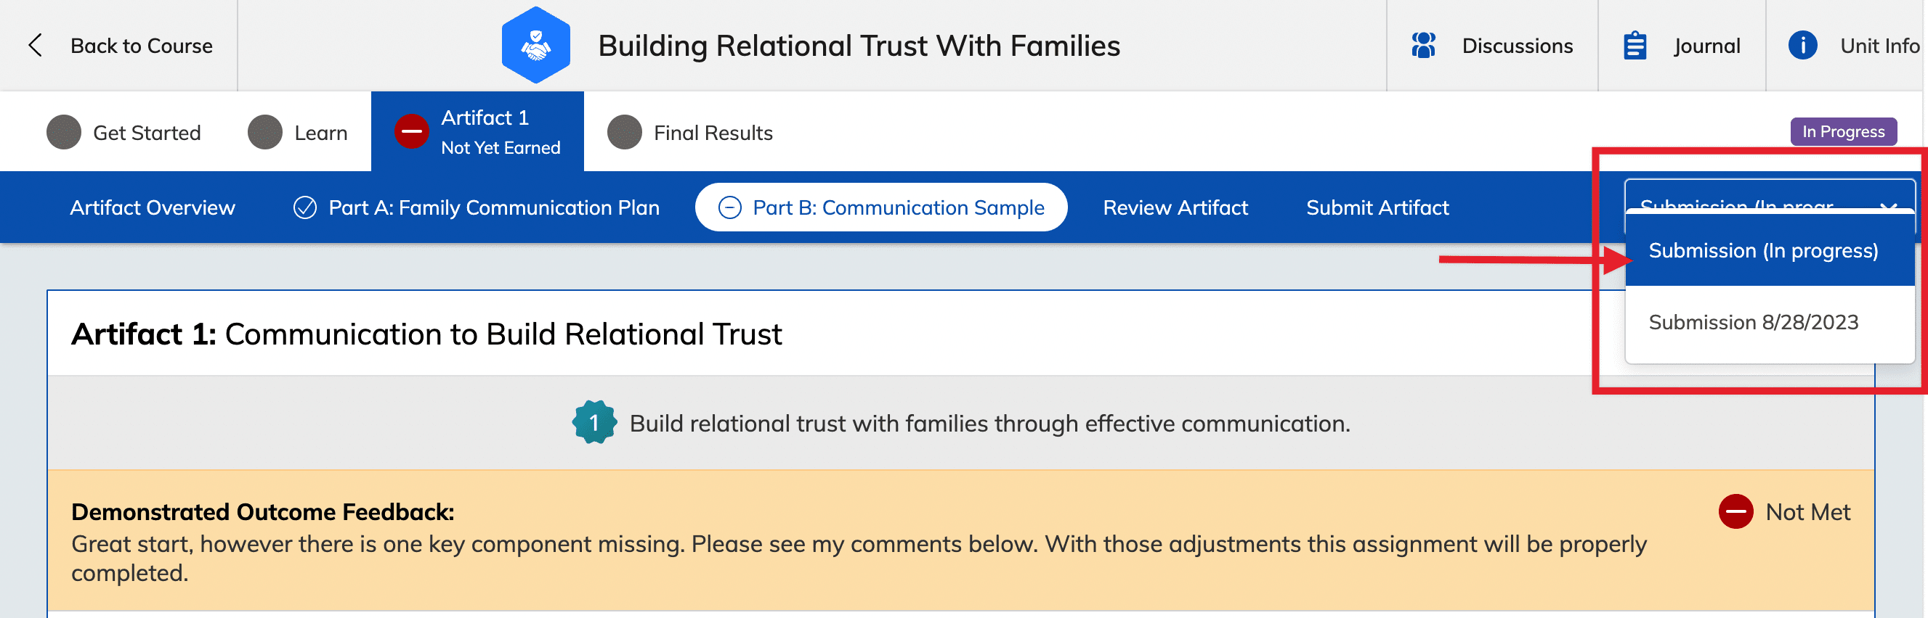This screenshot has width=1928, height=618.
Task: Click the teal number 1 outcome badge
Action: [x=594, y=423]
